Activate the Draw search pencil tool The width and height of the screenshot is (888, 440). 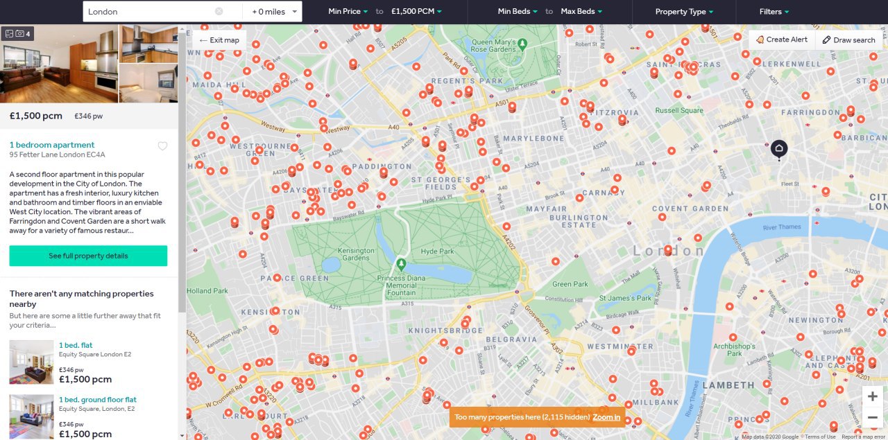point(848,39)
